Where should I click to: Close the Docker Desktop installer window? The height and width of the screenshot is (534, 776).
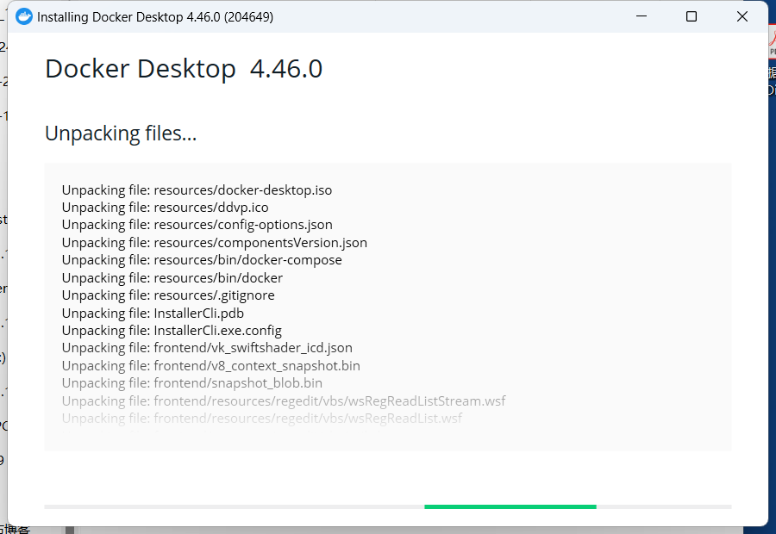[742, 16]
